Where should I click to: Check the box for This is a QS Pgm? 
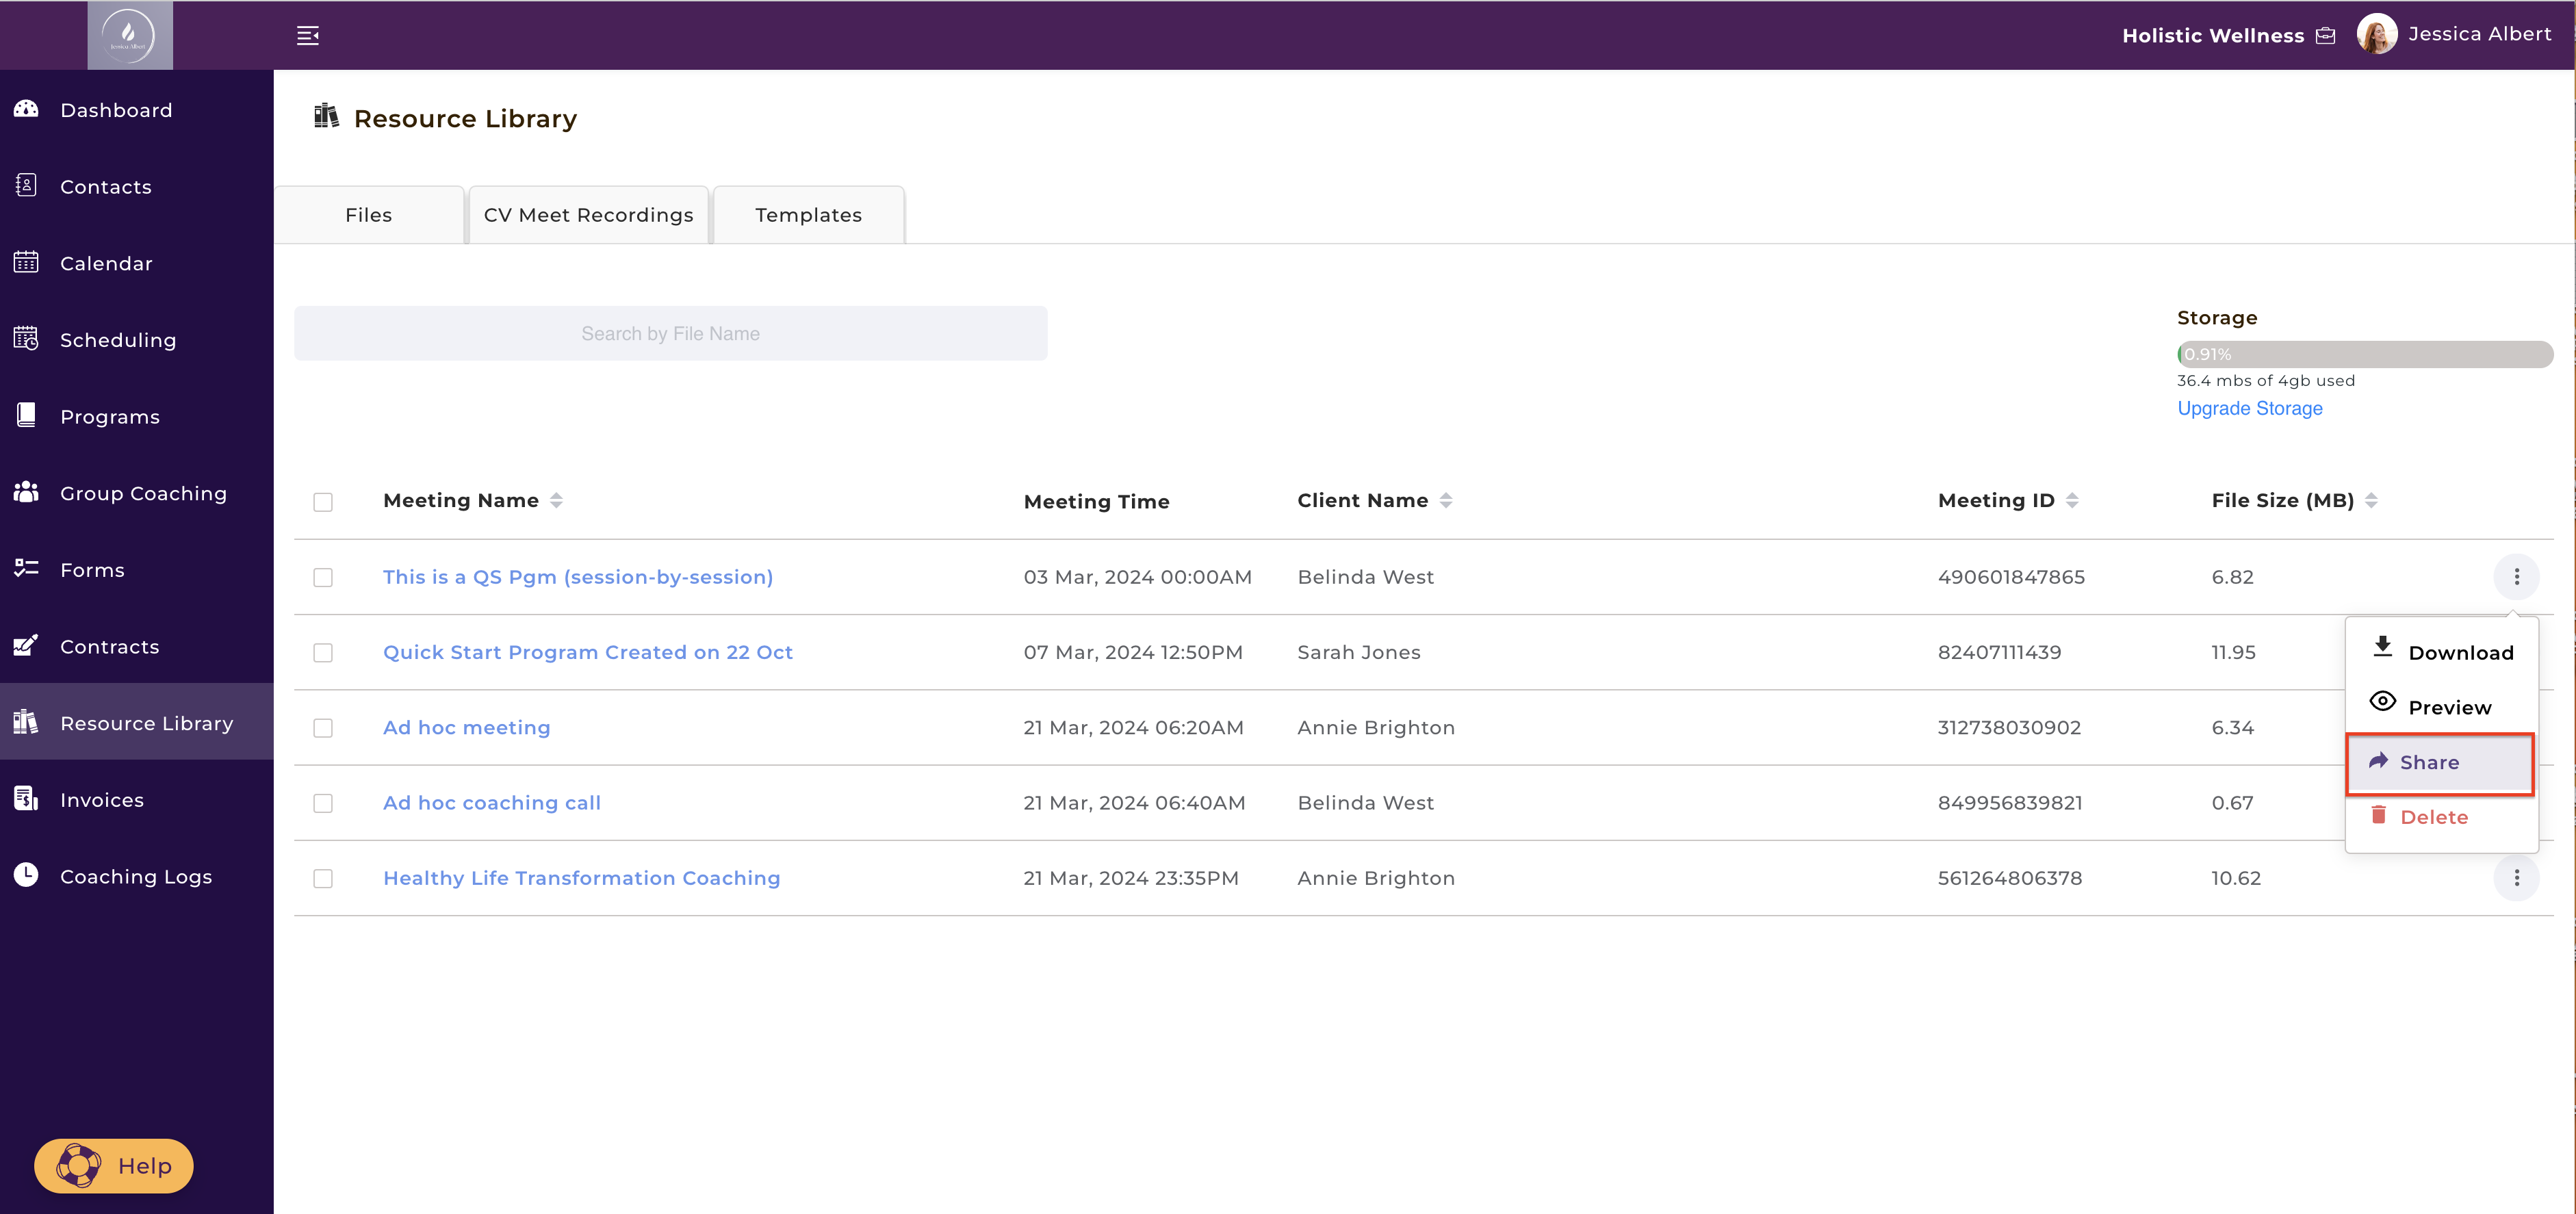click(323, 578)
